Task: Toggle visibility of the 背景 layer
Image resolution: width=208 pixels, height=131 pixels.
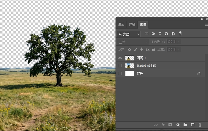Action: point(120,73)
